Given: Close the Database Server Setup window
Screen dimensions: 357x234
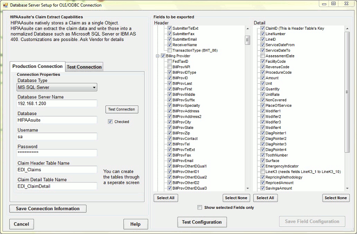Looking at the screenshot, I should pos(346,4).
